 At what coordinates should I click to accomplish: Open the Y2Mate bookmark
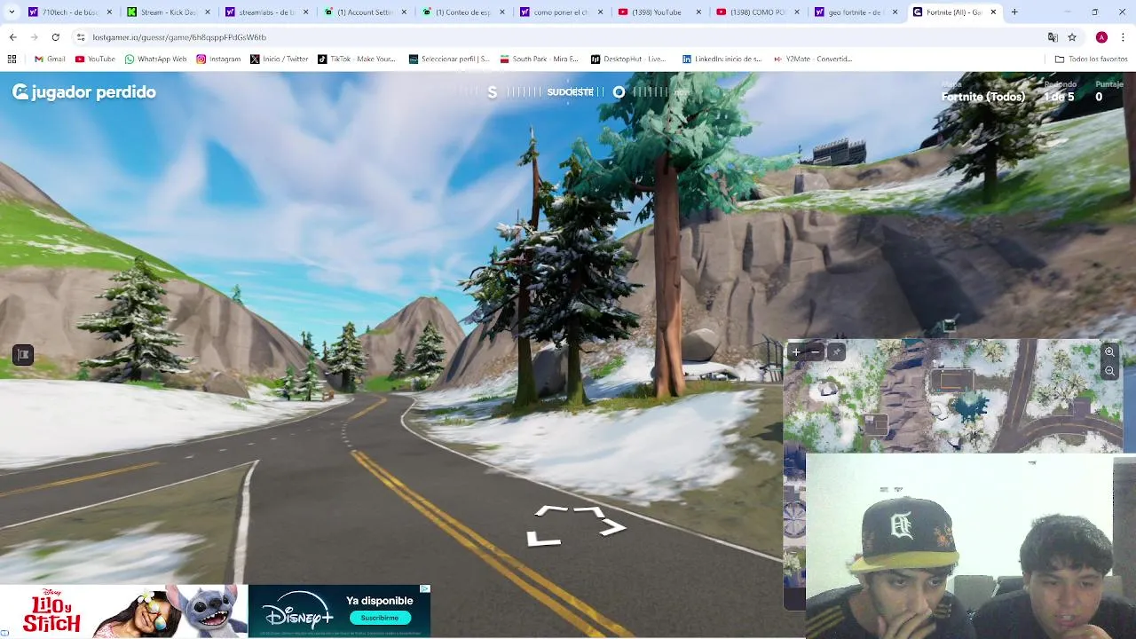[812, 59]
